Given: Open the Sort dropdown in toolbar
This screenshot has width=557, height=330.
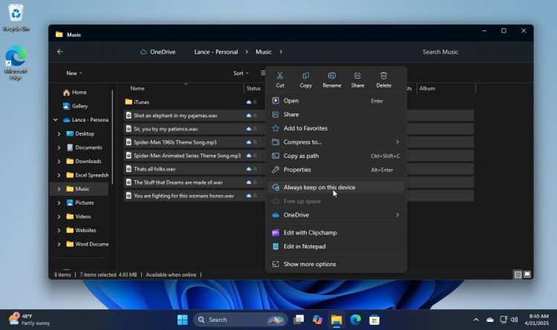Looking at the screenshot, I should tap(241, 73).
